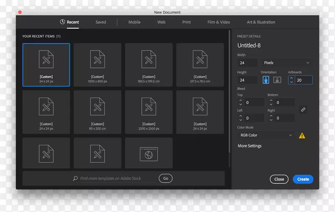Click the Go button for Adobe Stock
The image size is (335, 212).
pos(165,178)
